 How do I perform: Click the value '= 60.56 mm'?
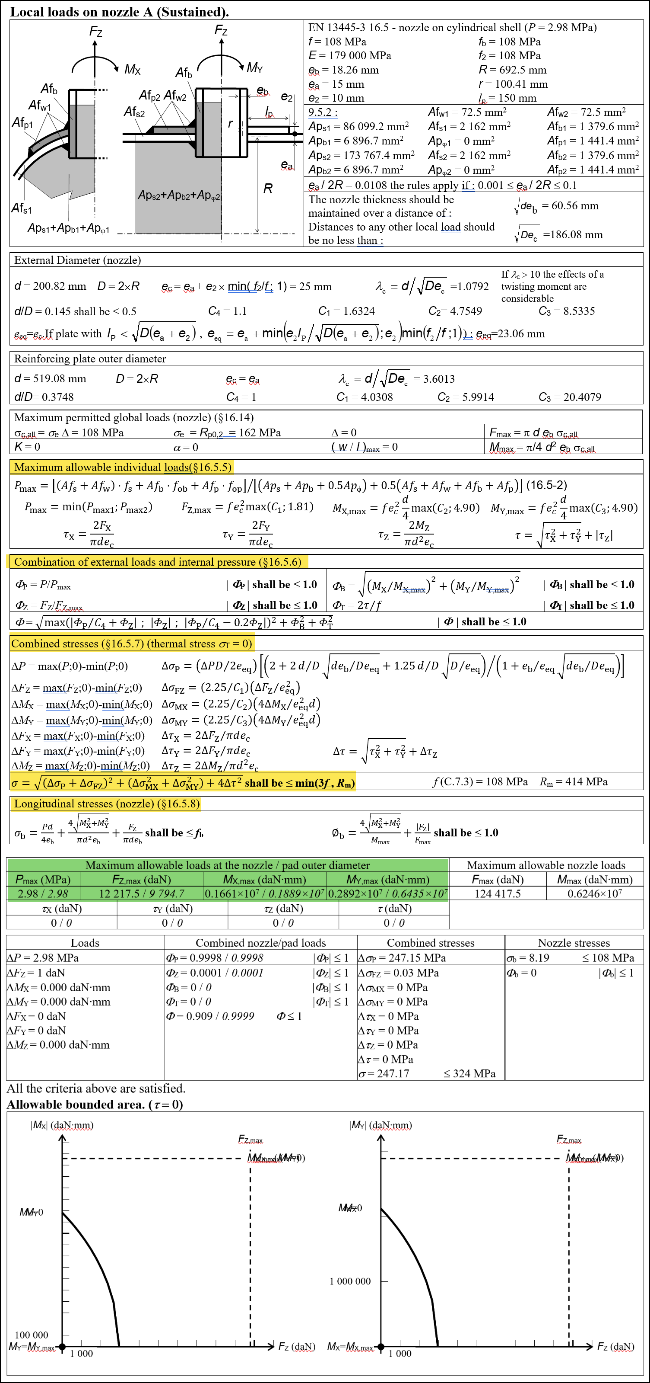[570, 205]
